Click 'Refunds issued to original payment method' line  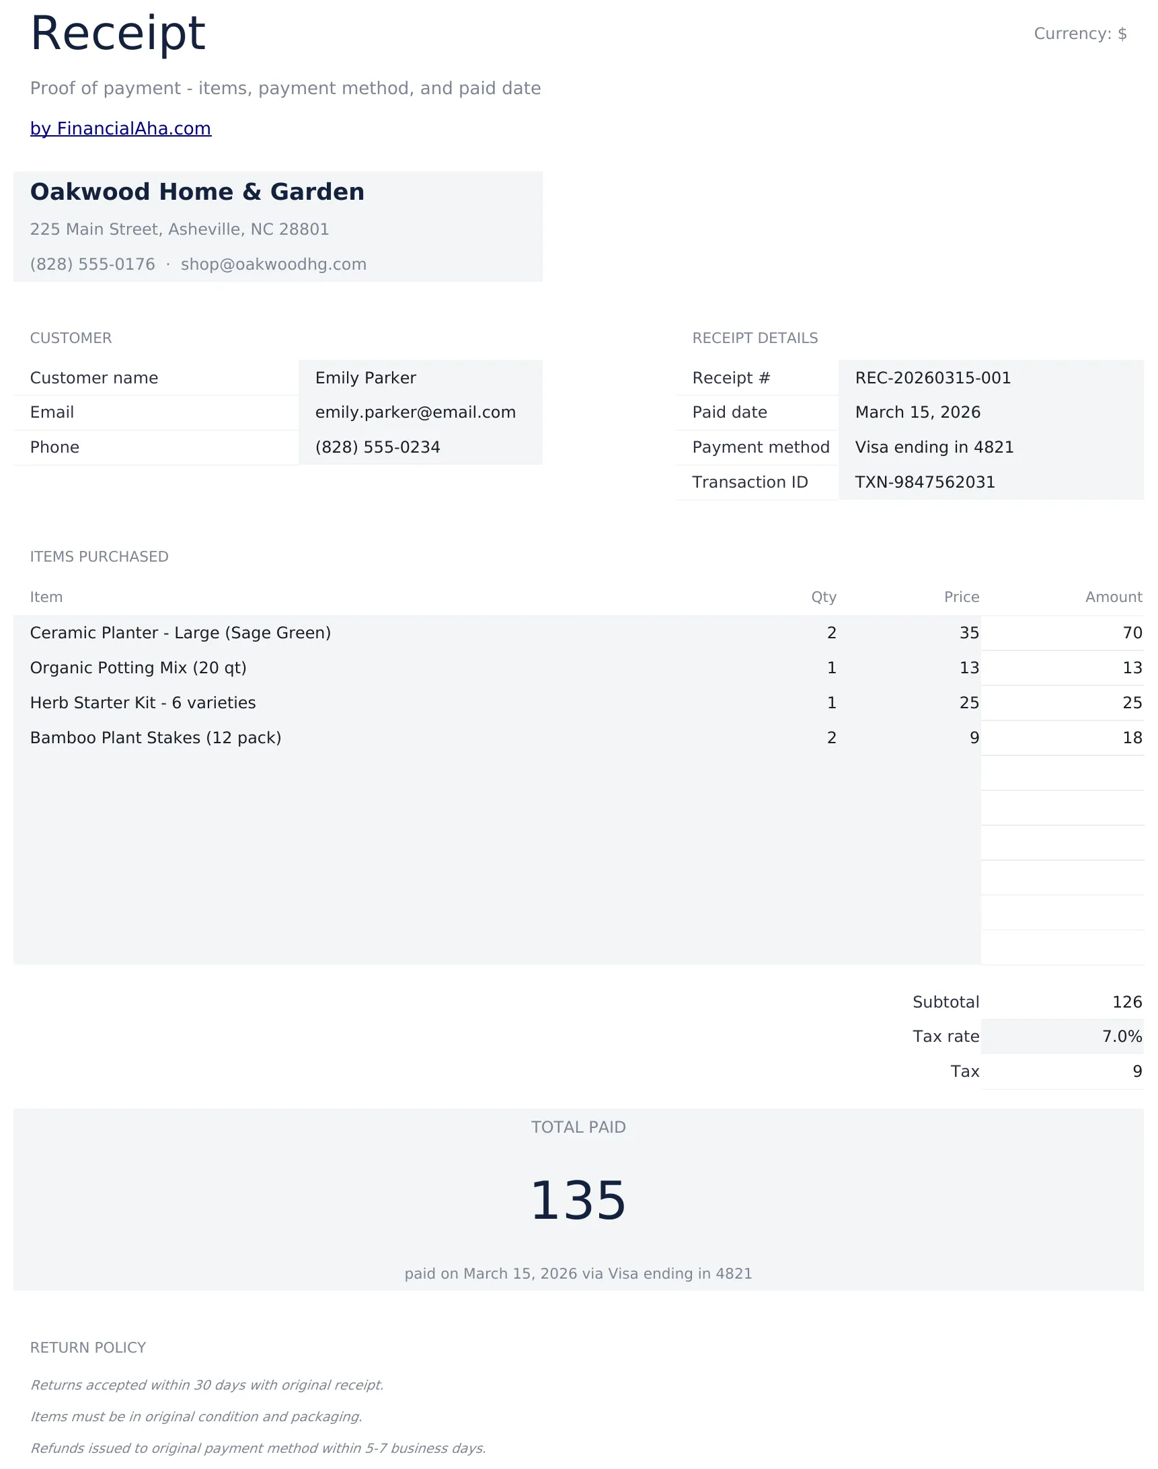click(x=258, y=1448)
